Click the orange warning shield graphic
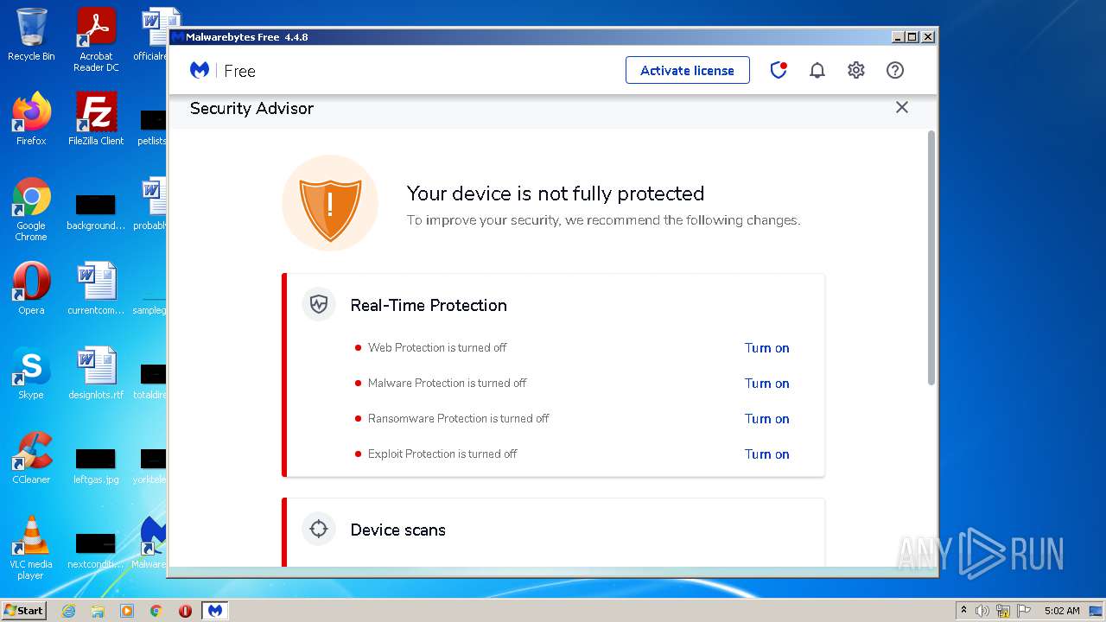The width and height of the screenshot is (1106, 622). pos(330,204)
